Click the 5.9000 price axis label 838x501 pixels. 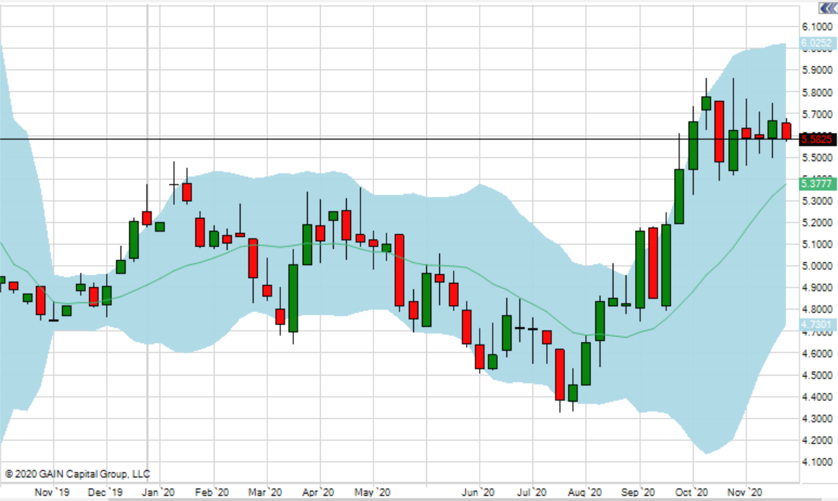817,70
